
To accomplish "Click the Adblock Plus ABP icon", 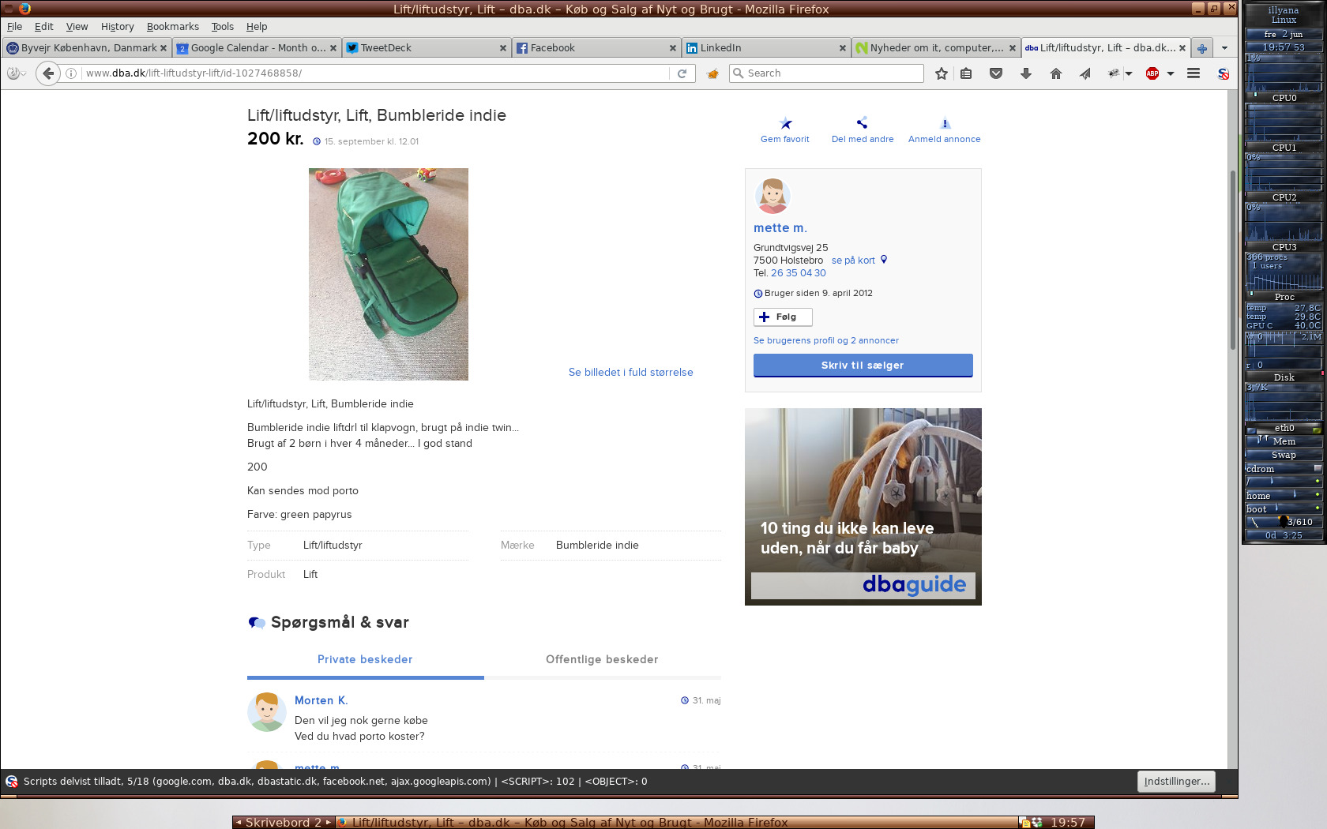I will (x=1152, y=73).
